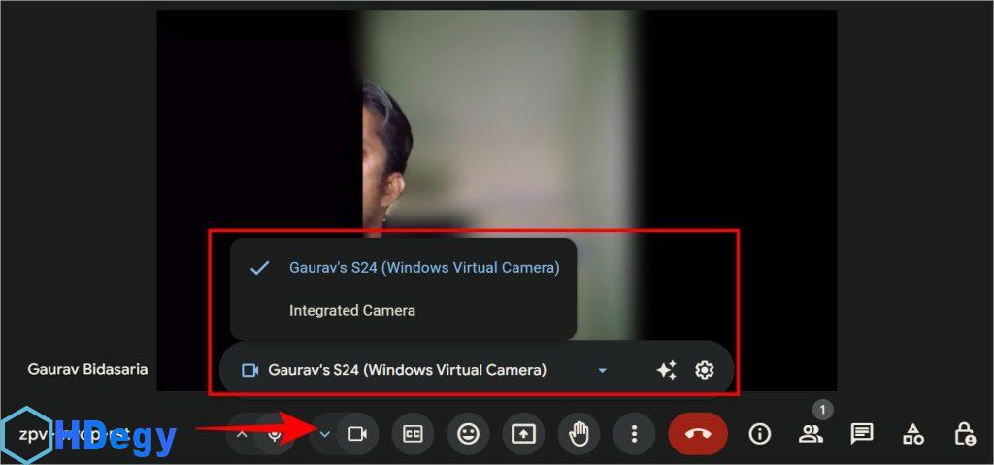The image size is (994, 465).
Task: Open the Activities panel icon
Action: pyautogui.click(x=912, y=434)
